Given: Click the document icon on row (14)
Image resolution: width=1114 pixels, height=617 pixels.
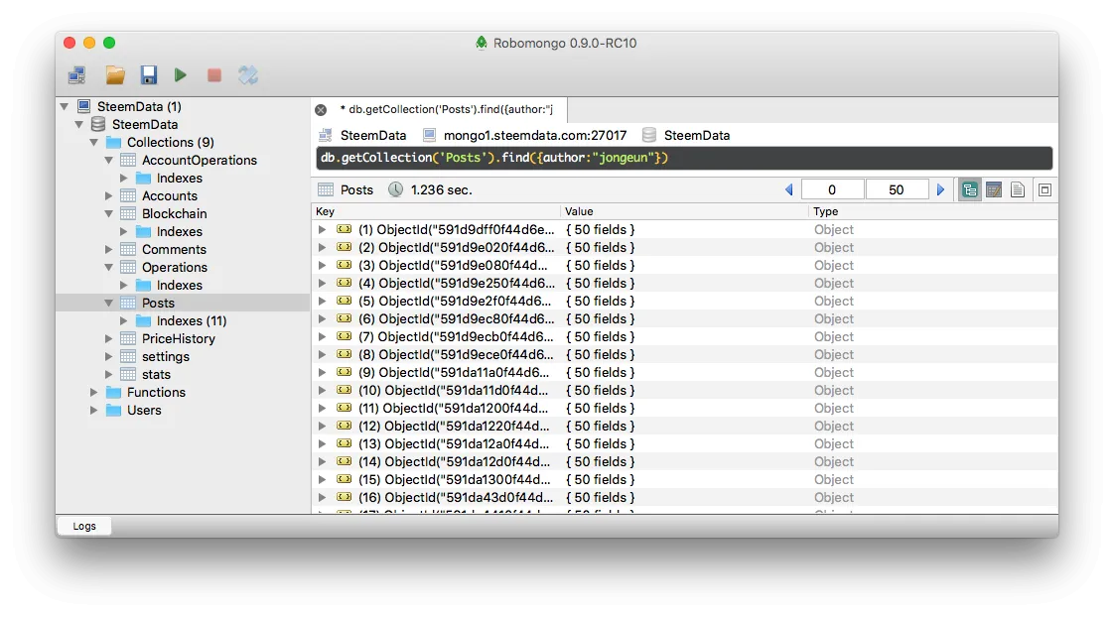Looking at the screenshot, I should (344, 461).
